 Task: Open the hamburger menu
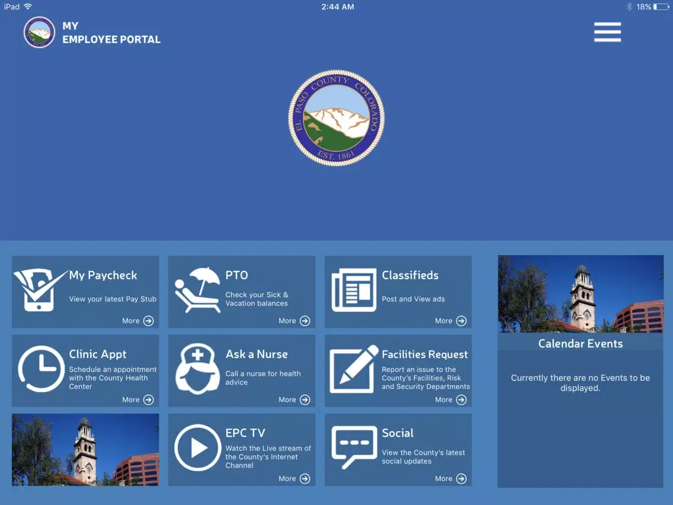point(607,32)
